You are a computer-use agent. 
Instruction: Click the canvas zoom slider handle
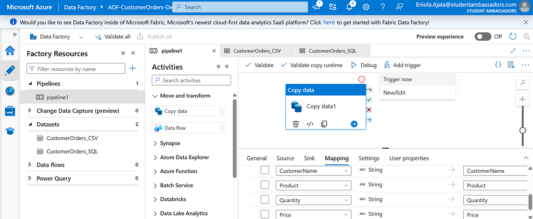[523, 131]
